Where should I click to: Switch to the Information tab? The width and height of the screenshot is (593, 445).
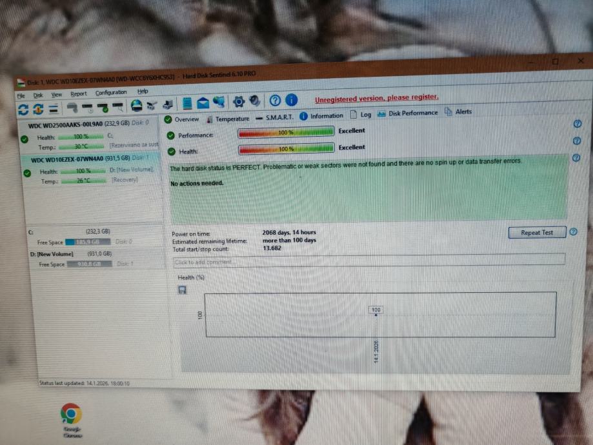pos(321,116)
